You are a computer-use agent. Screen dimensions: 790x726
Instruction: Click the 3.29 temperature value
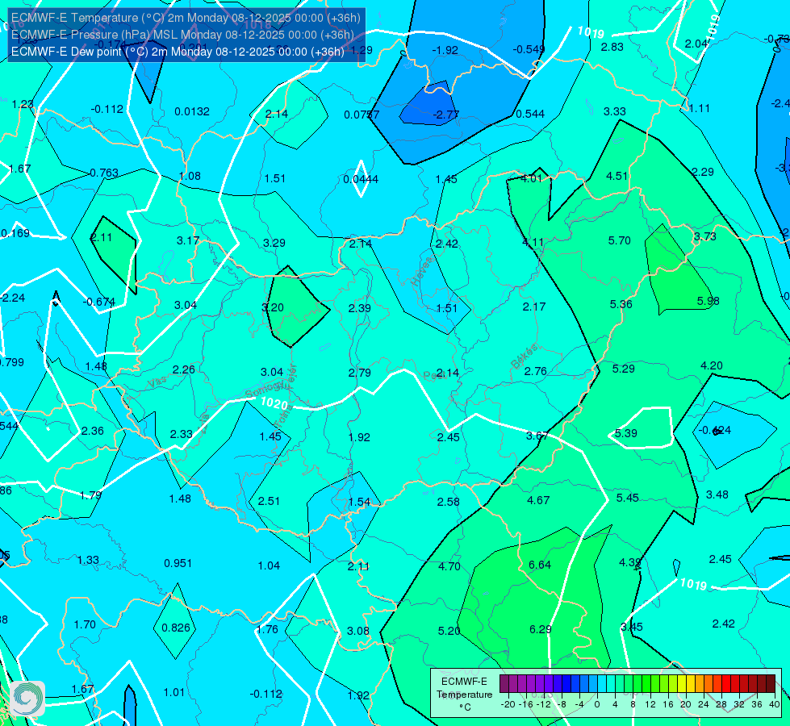pos(274,243)
